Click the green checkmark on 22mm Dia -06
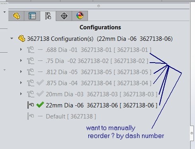 click(40, 105)
